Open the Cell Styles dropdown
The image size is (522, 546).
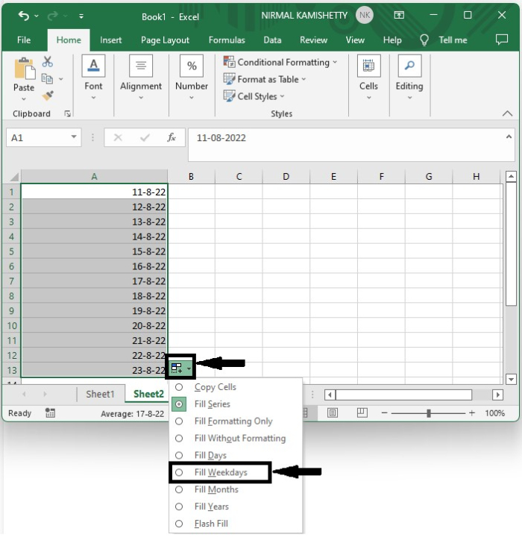(254, 96)
